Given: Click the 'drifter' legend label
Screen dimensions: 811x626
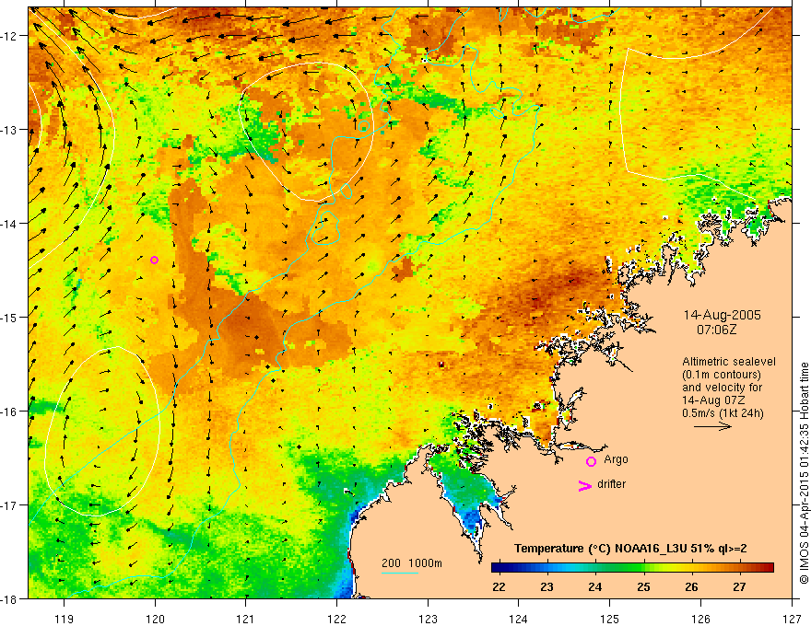Looking at the screenshot, I should [611, 484].
